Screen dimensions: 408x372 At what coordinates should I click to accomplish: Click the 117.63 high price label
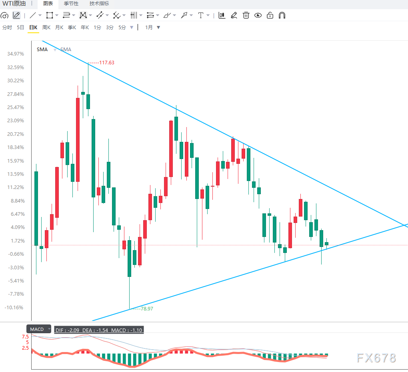(107, 63)
